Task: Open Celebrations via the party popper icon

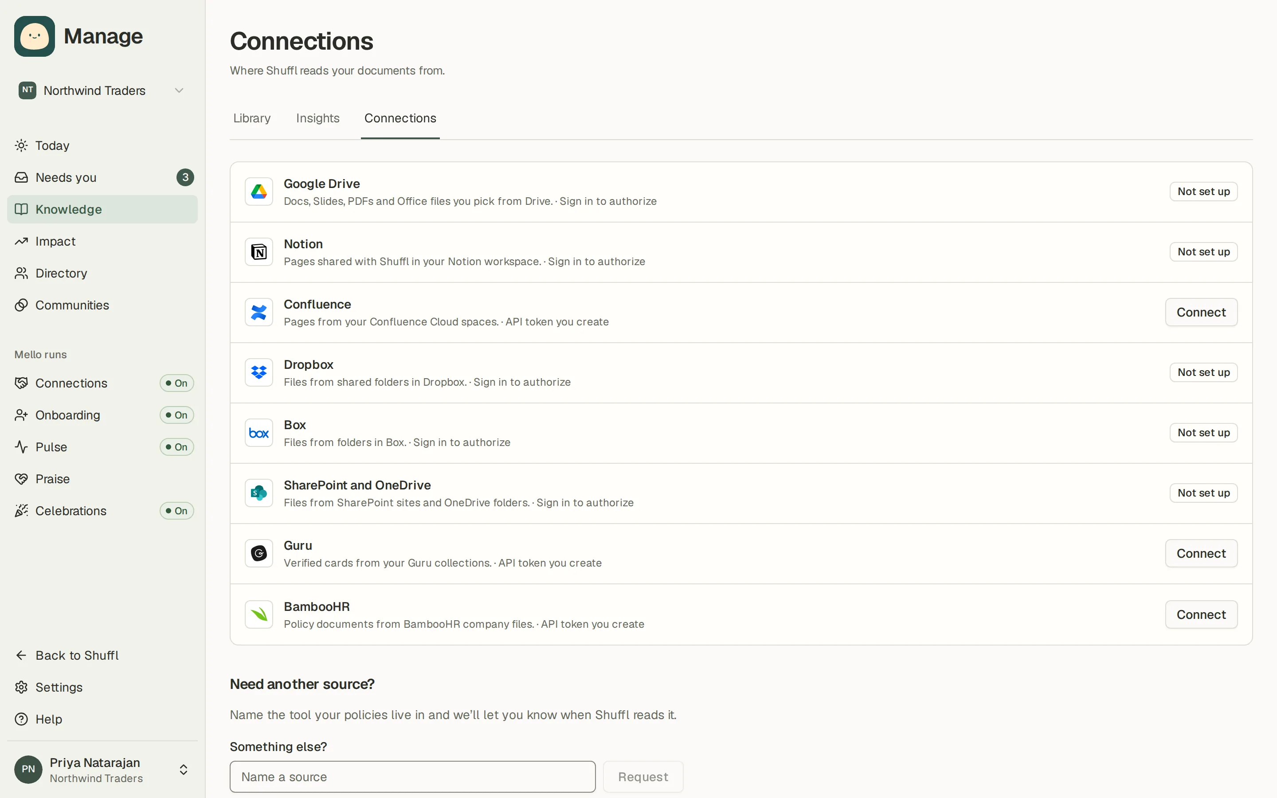Action: [x=21, y=511]
